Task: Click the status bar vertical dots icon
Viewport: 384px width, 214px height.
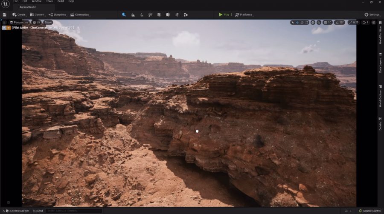Action: 351,211
